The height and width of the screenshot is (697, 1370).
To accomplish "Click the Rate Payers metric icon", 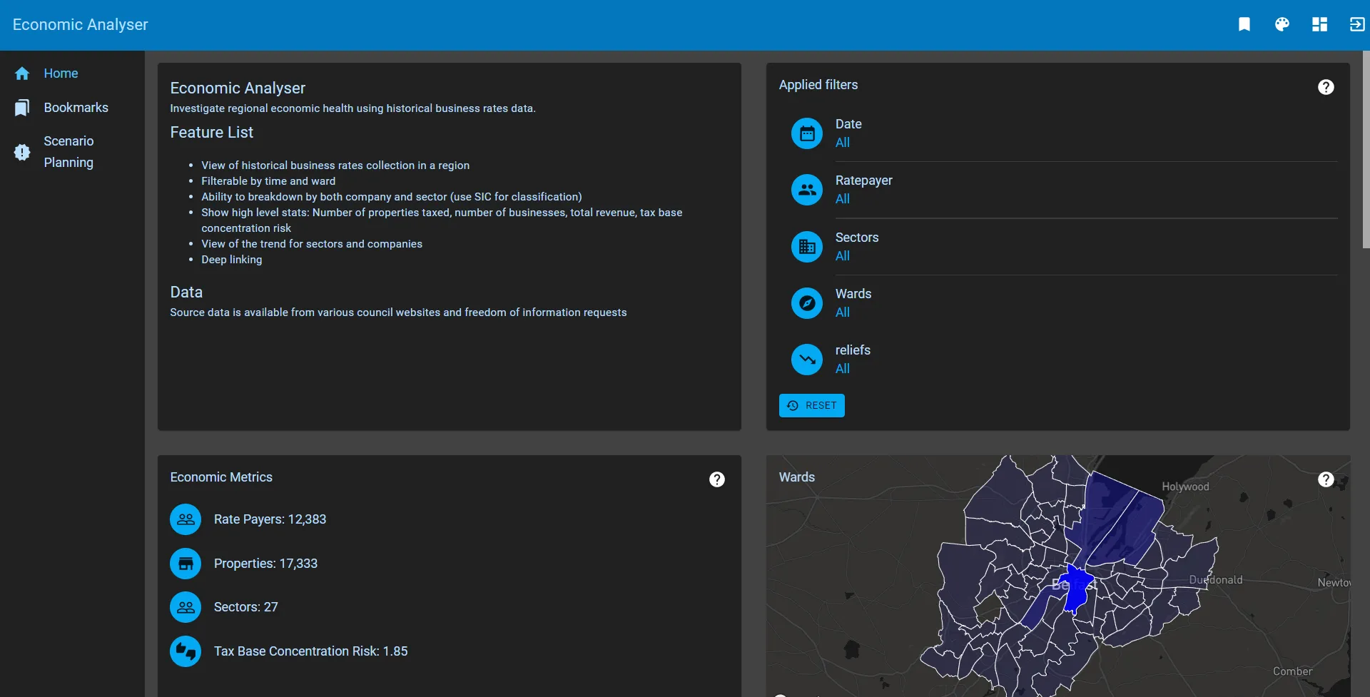I will [x=186, y=519].
